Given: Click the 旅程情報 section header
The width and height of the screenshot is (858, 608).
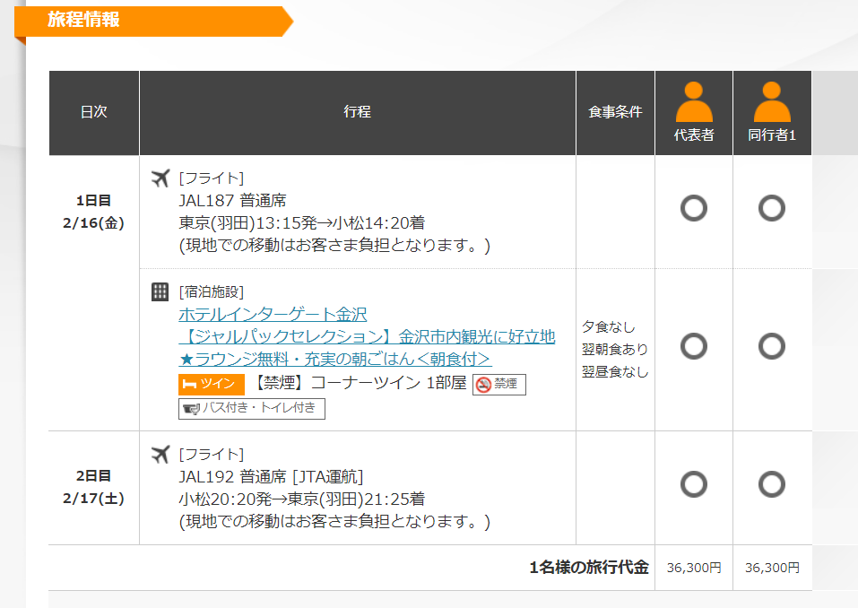Looking at the screenshot, I should coord(154,22).
